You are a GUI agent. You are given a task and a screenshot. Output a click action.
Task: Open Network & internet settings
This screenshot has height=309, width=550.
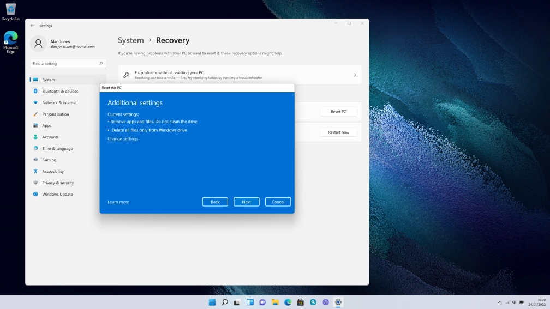pyautogui.click(x=68, y=102)
